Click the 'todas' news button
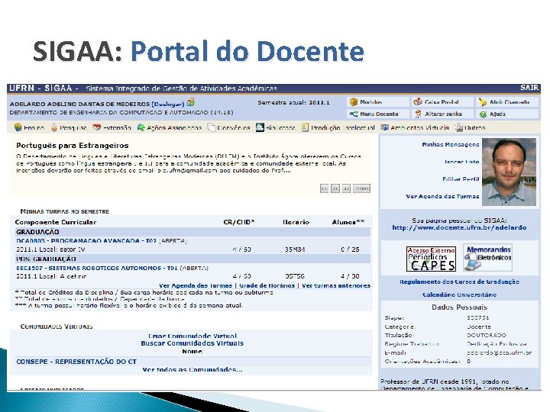The width and height of the screenshot is (550, 412). pyautogui.click(x=361, y=188)
